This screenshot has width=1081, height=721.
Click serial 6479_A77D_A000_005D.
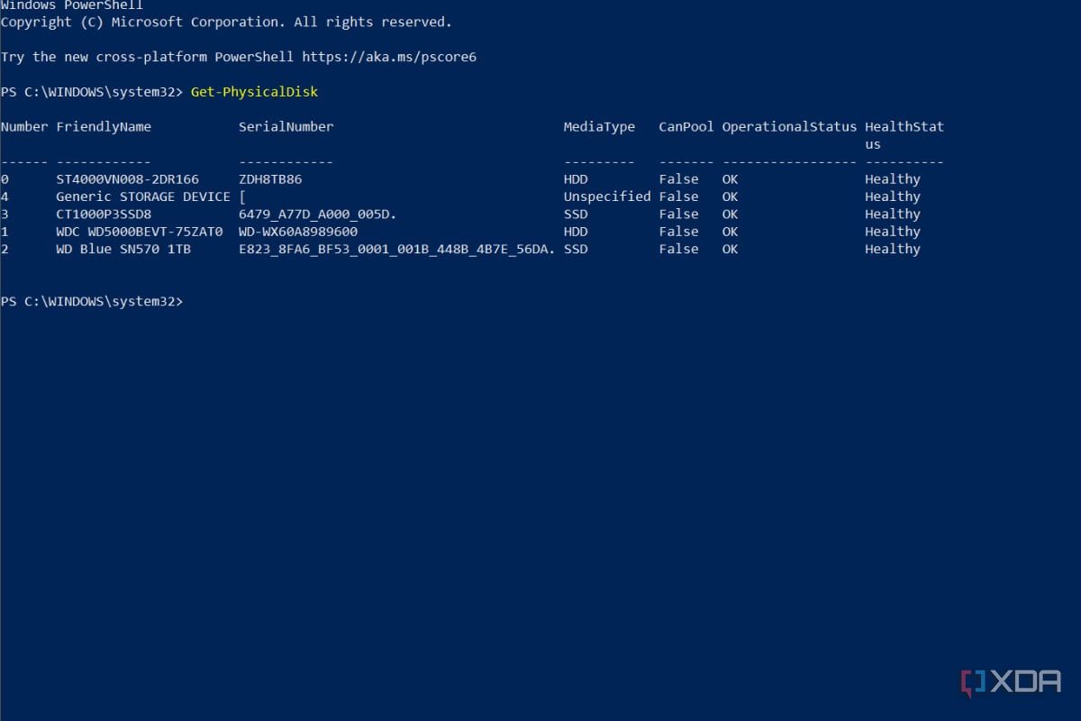point(318,214)
